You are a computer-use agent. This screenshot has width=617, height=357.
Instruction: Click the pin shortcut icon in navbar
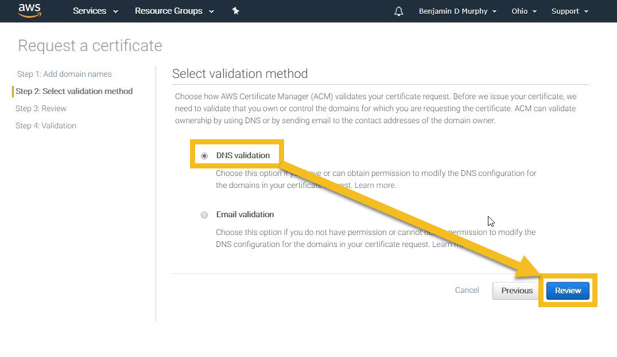point(236,11)
